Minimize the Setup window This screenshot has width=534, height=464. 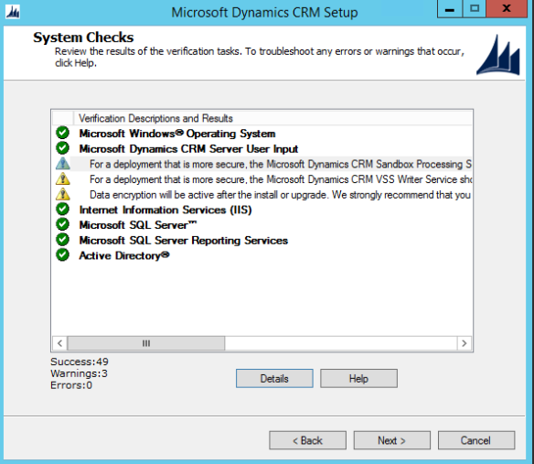(450, 9)
